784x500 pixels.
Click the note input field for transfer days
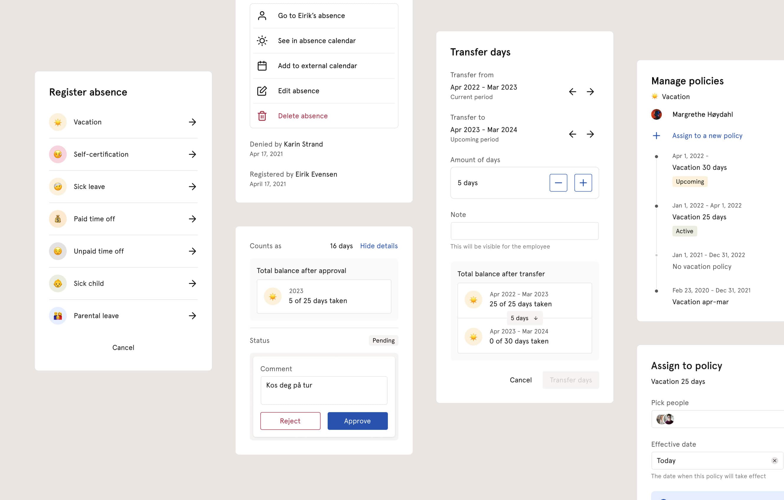[x=524, y=231]
